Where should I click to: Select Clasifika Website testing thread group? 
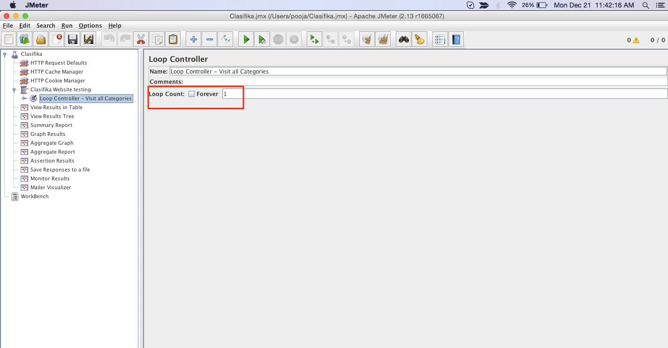pos(61,89)
